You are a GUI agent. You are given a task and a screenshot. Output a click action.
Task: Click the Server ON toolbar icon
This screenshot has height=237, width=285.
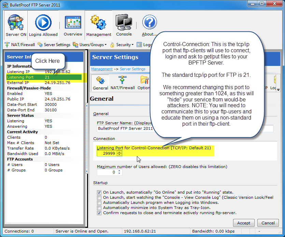tap(16, 22)
